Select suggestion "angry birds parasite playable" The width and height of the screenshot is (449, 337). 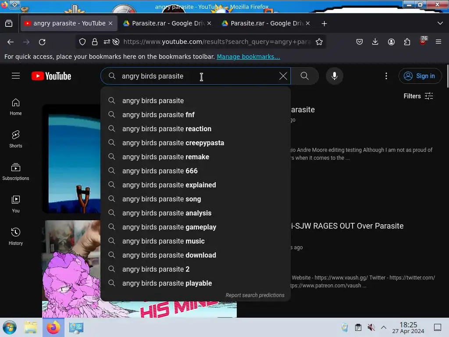tap(196, 283)
